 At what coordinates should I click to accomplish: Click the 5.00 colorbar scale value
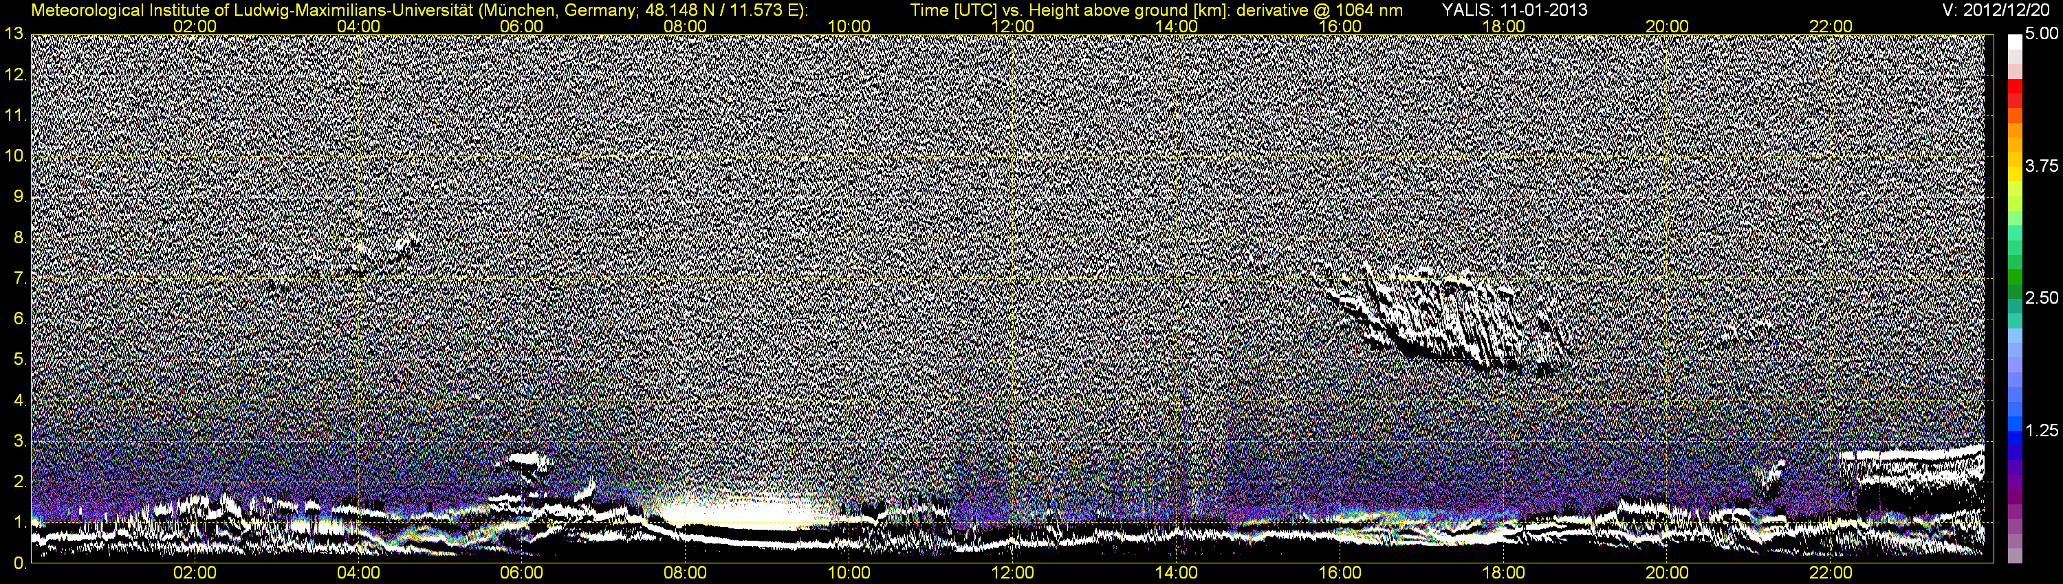[2042, 34]
